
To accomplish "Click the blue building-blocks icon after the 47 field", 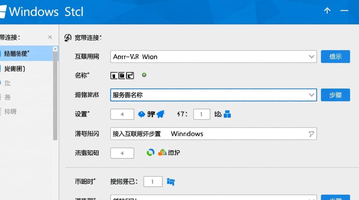I will point(228,114).
